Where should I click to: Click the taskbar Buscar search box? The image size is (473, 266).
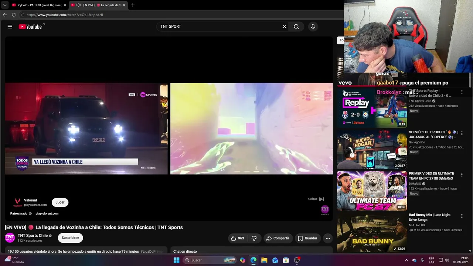click(210, 260)
